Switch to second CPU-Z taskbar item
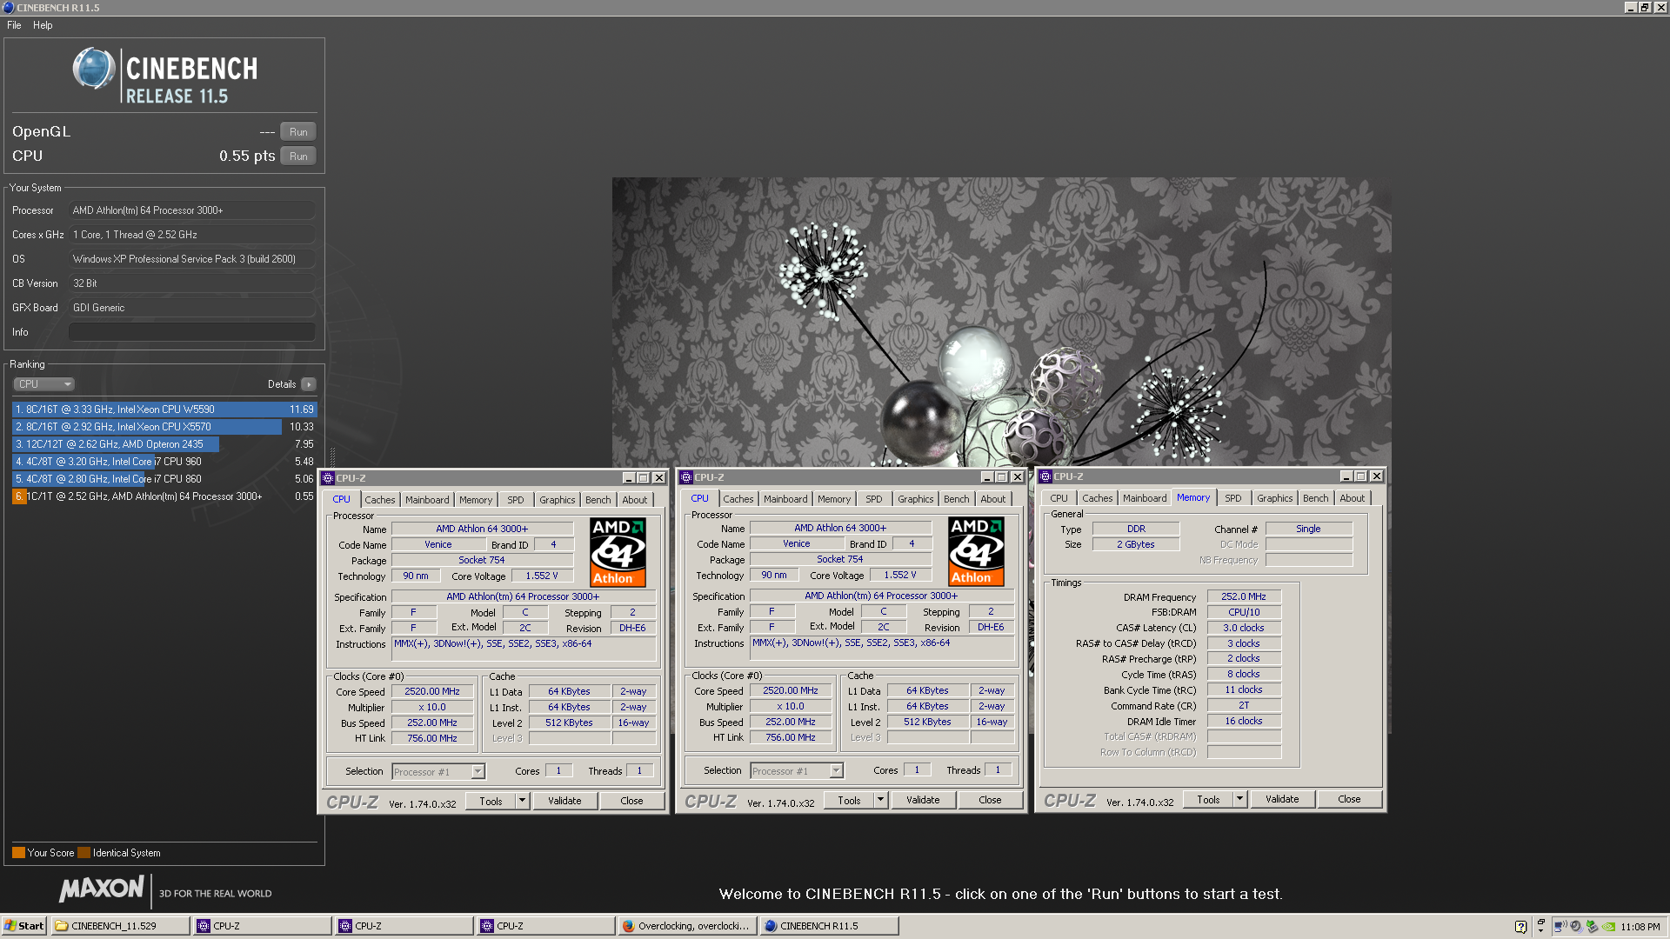This screenshot has height=939, width=1670. coord(404,926)
